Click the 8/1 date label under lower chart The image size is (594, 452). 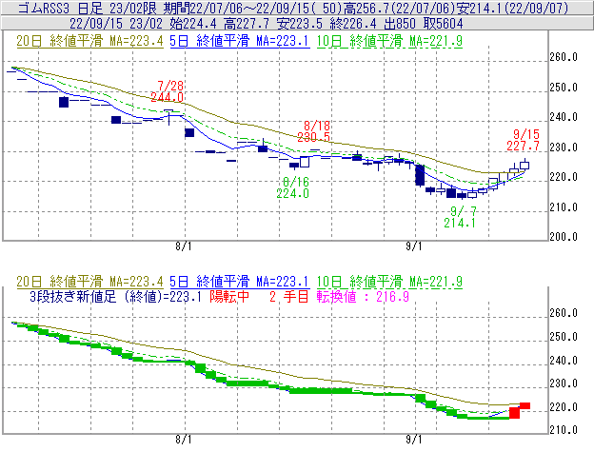(x=184, y=440)
